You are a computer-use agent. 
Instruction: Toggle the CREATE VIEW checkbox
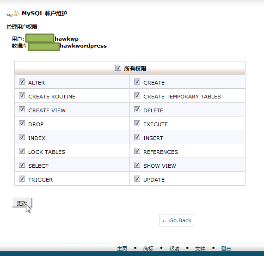[22, 110]
